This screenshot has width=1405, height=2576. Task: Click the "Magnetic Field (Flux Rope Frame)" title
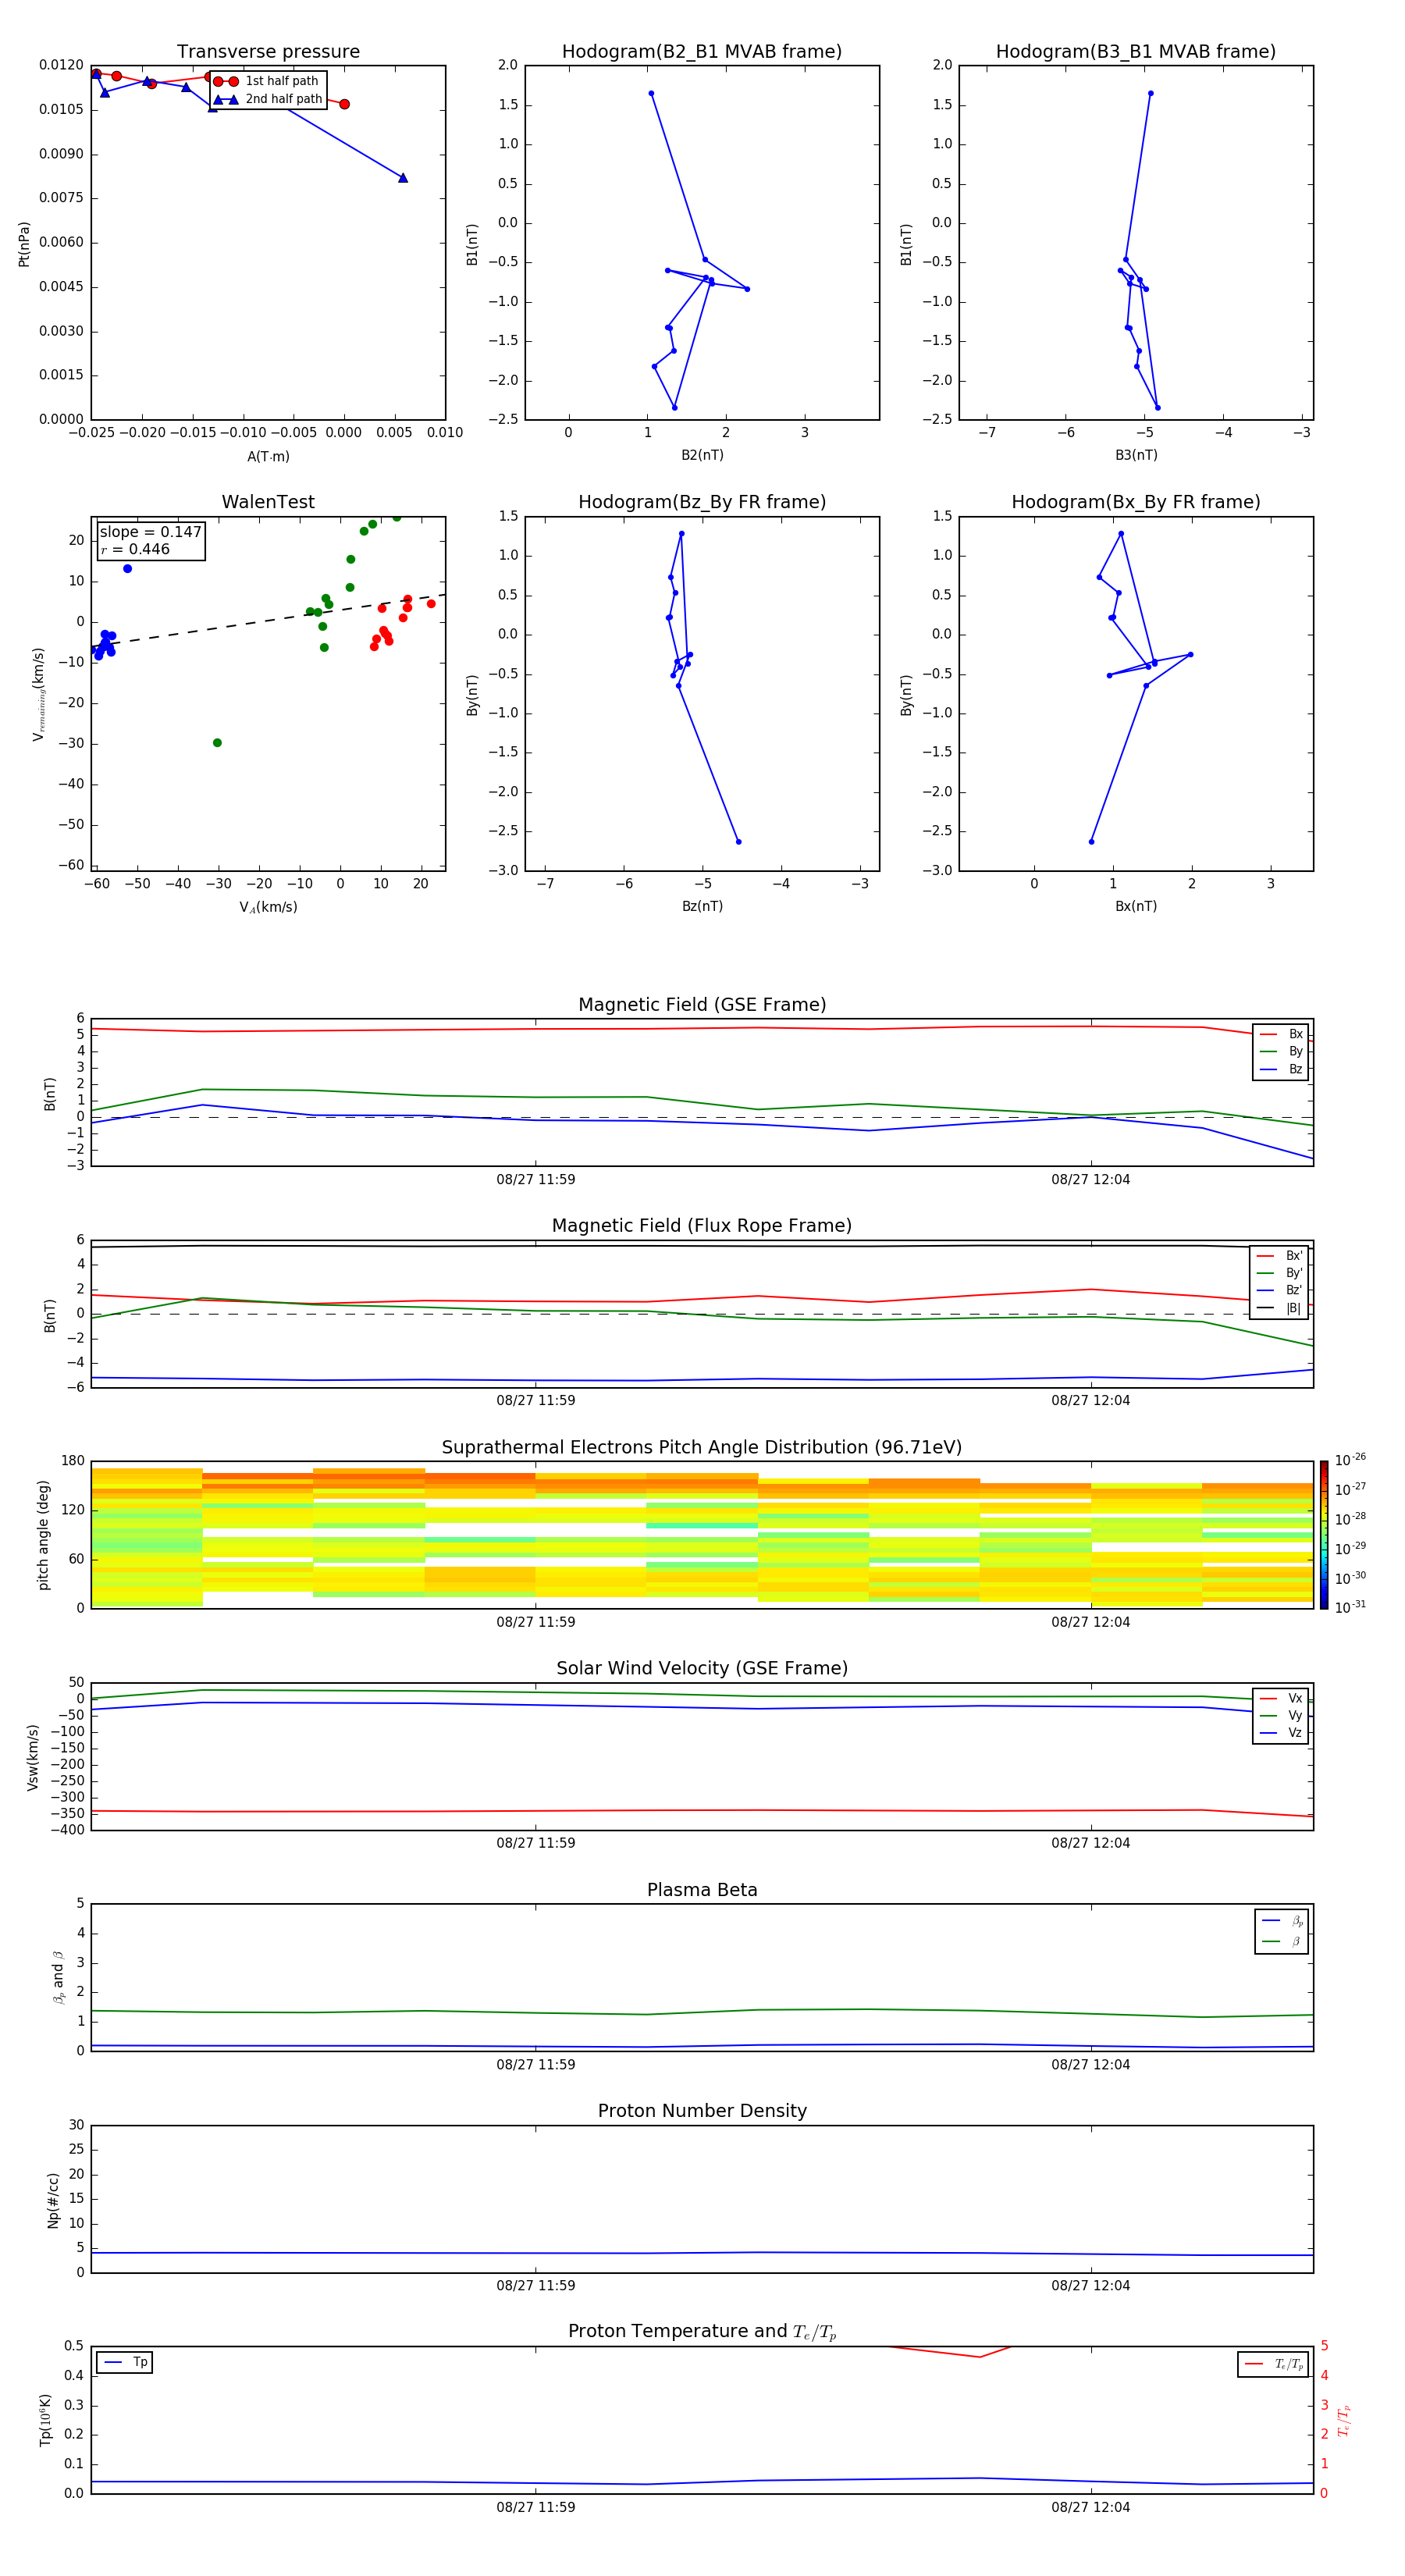[702, 1226]
